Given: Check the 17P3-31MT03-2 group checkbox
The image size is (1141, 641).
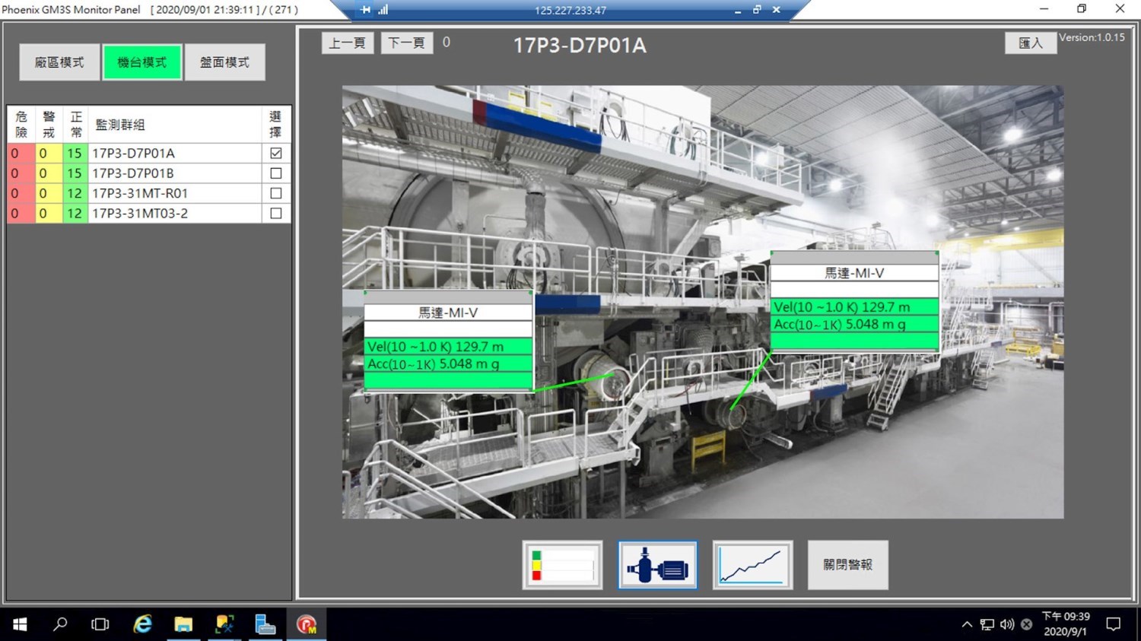Looking at the screenshot, I should click(276, 214).
